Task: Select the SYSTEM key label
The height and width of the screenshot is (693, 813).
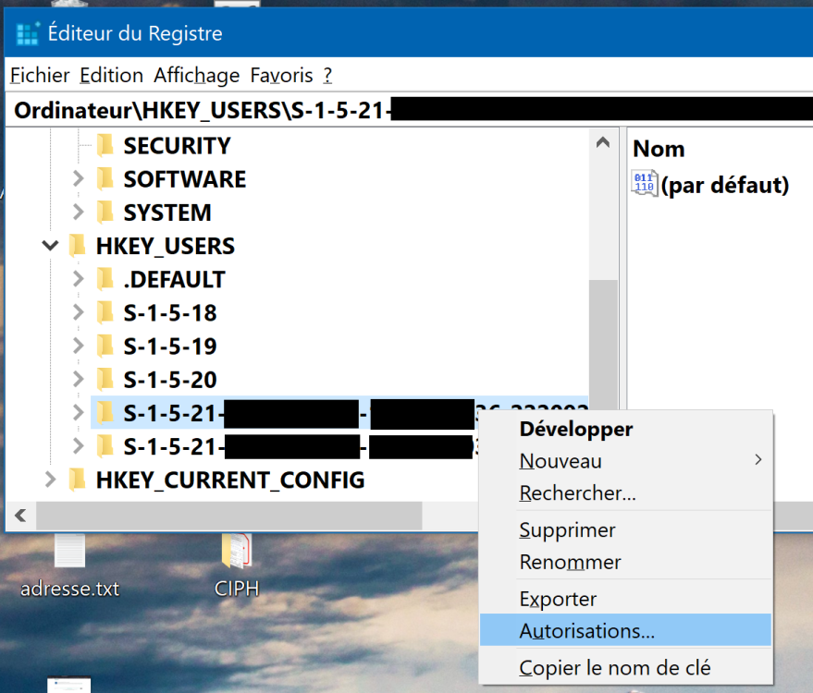Action: point(167,213)
